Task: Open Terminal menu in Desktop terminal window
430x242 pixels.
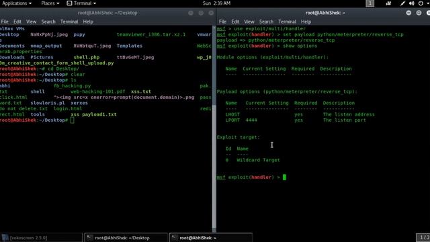Action: pyautogui.click(x=69, y=22)
